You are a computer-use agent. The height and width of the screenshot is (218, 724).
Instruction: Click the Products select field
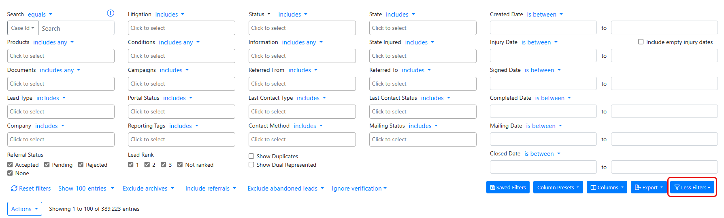(x=61, y=56)
